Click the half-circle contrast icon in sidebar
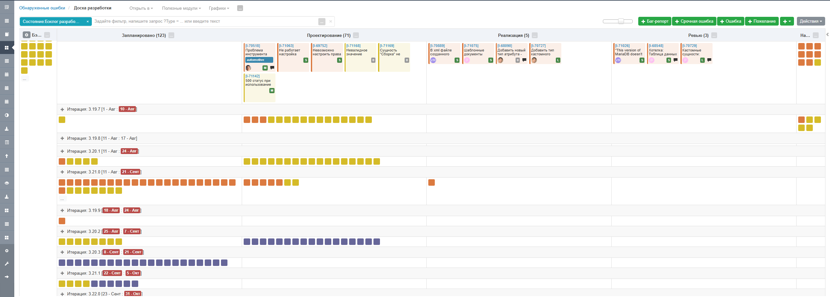The width and height of the screenshot is (830, 297). pos(7,115)
